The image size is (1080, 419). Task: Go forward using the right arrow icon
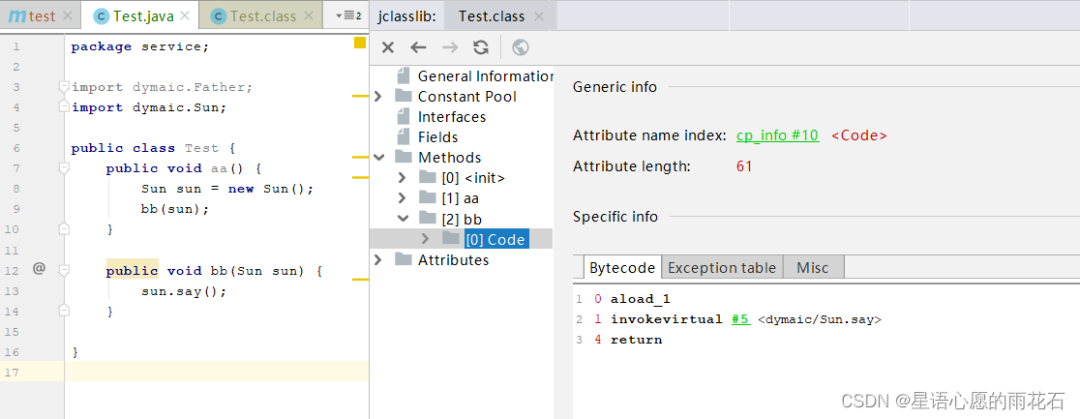coord(450,47)
